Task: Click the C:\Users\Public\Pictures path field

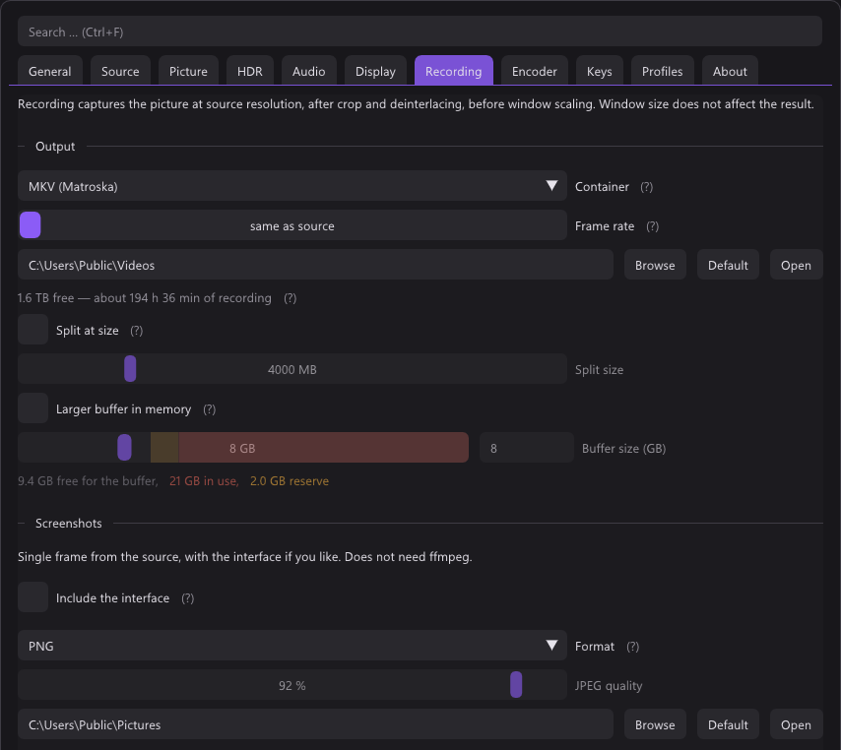Action: tap(315, 724)
